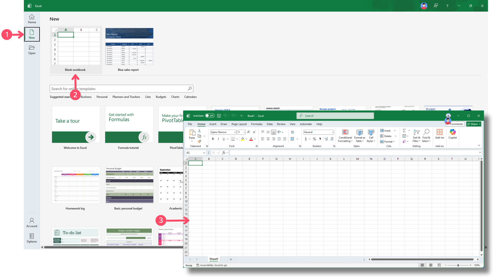Switch to Page Layout view in status bar
493x277 pixels.
431,265
